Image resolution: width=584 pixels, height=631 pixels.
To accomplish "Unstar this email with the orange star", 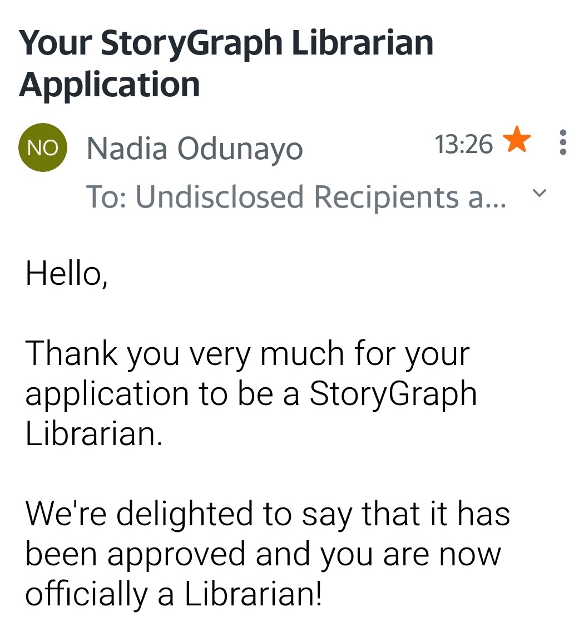I will click(x=517, y=141).
